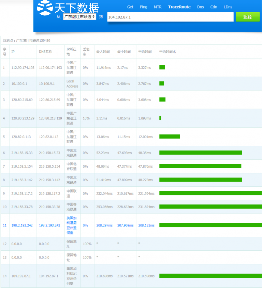Switch to the Get tab
The width and height of the screenshot is (262, 288).
(x=130, y=7)
